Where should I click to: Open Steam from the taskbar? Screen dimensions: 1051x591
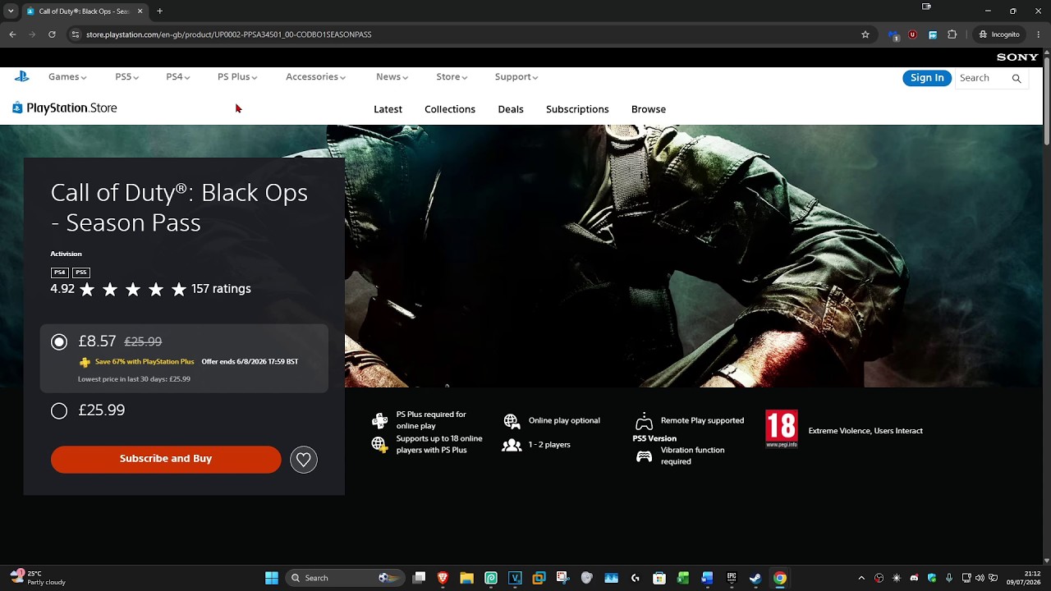[755, 578]
